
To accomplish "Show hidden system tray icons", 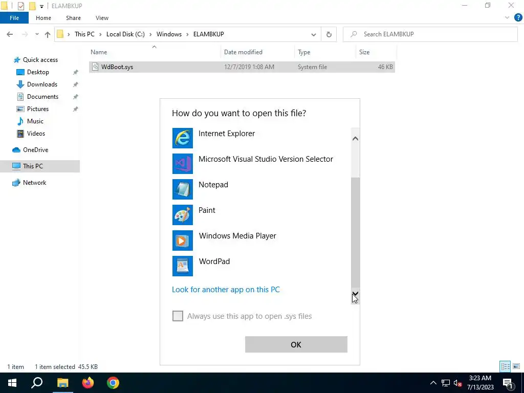I will click(433, 383).
